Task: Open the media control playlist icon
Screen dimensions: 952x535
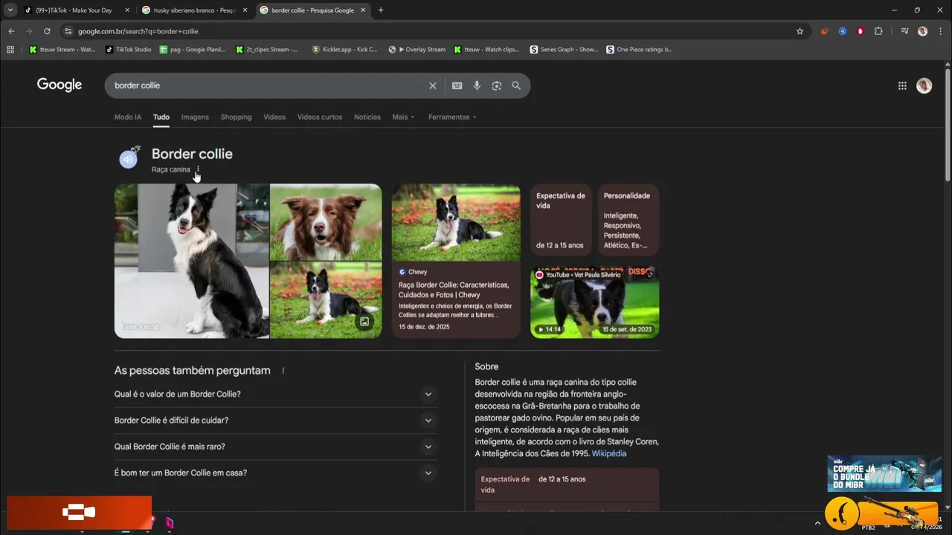Action: 904,31
